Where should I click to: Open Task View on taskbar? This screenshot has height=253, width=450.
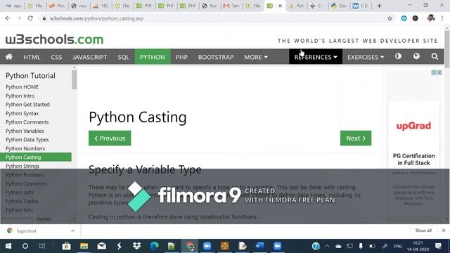(42, 246)
